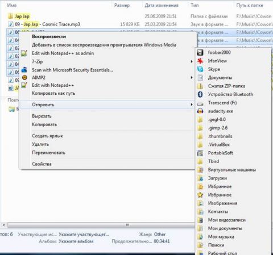Screen dimensions: 273x255
Task: Select Переименовать in context menu
Action: tap(49, 153)
